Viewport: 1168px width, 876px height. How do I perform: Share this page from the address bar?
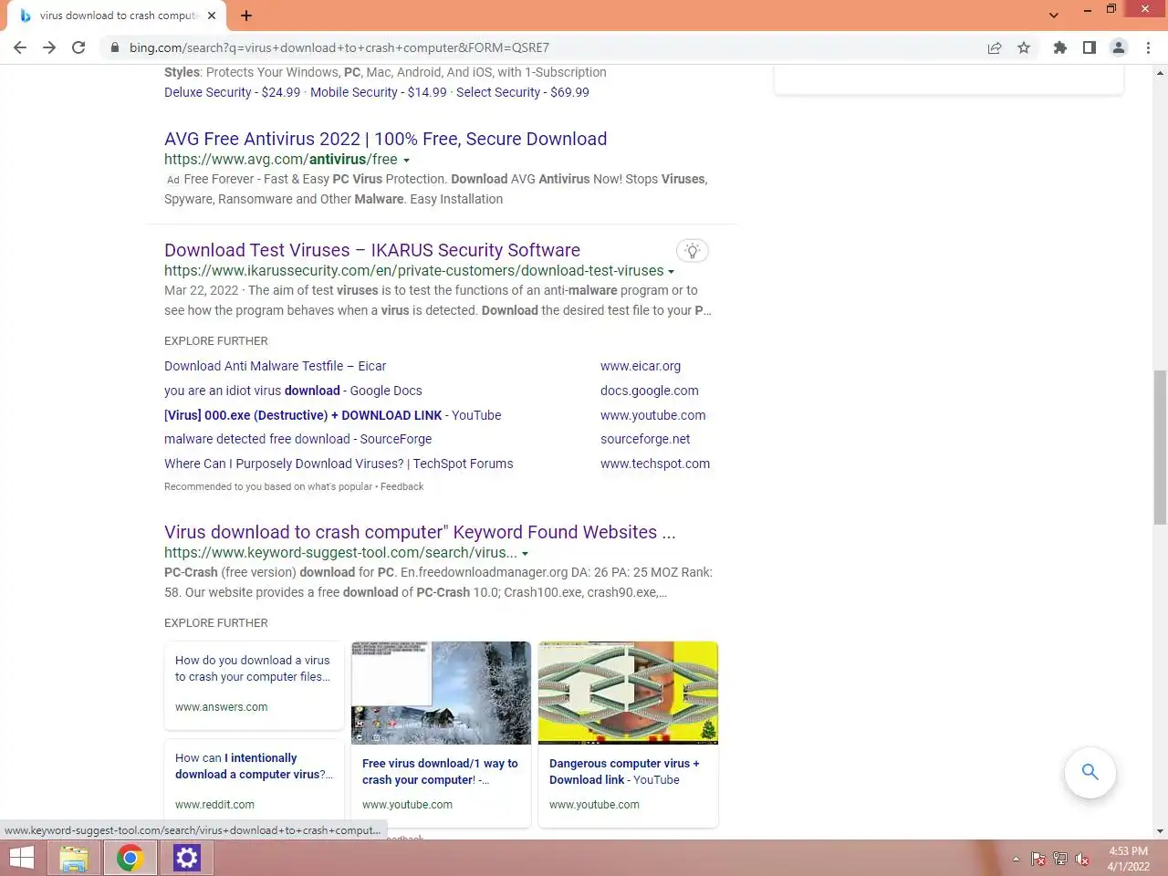(995, 47)
